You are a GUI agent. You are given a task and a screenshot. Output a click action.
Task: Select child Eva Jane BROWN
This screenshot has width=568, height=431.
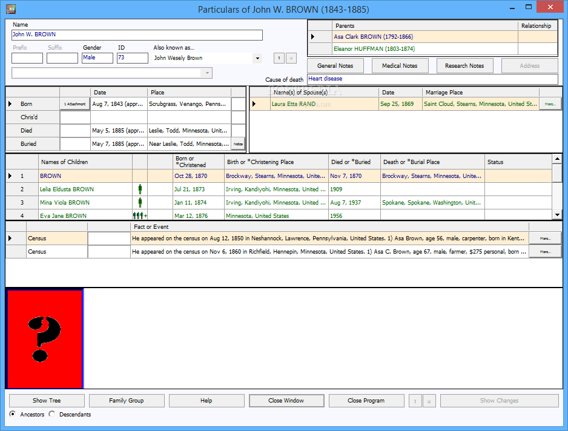pyautogui.click(x=85, y=215)
